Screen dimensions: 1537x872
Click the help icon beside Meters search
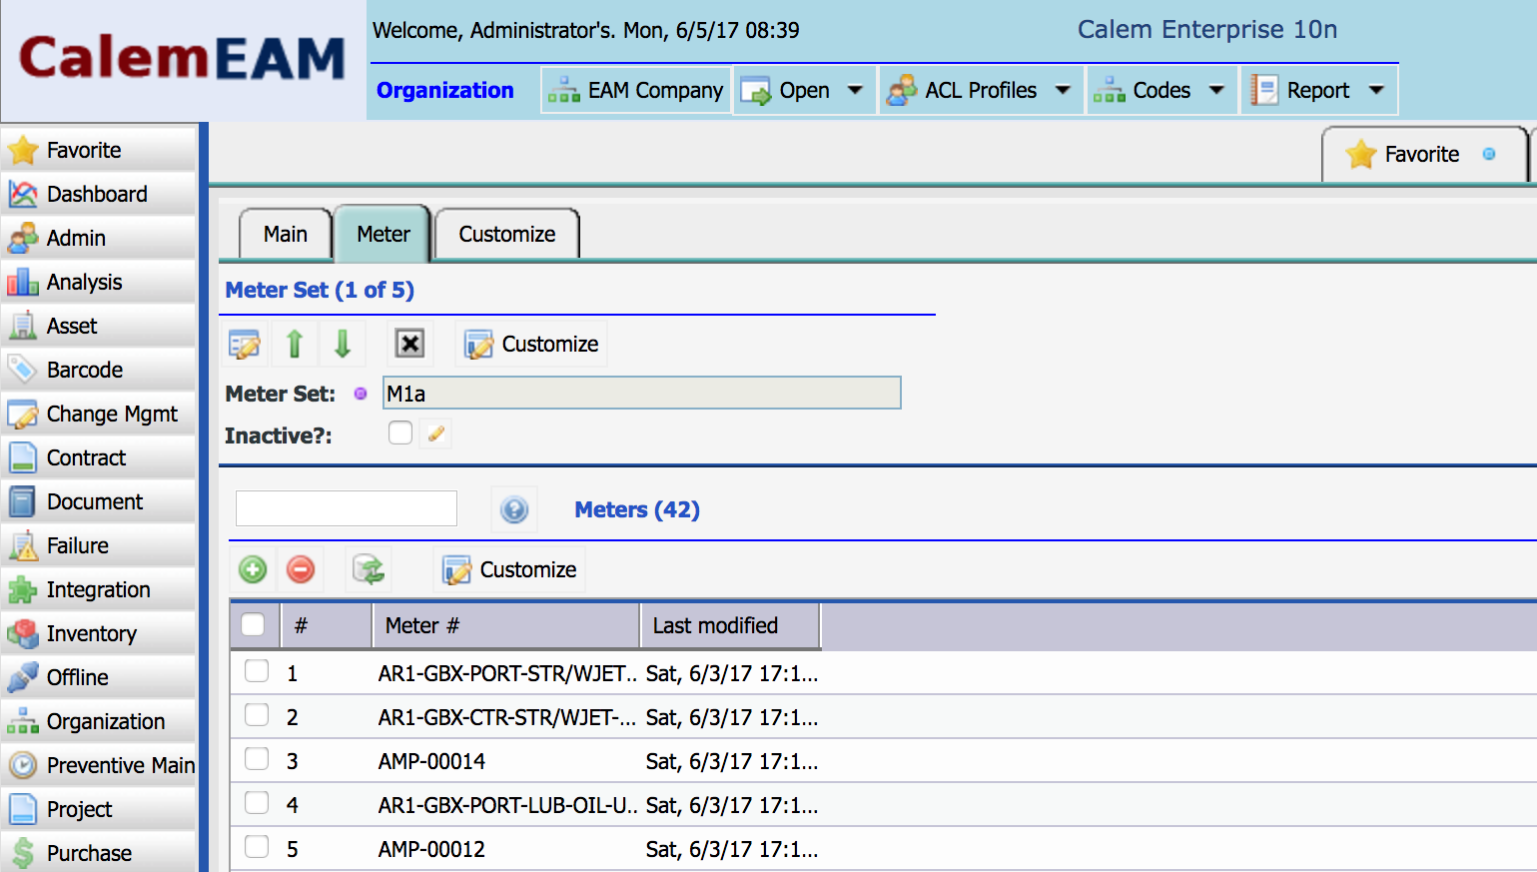pyautogui.click(x=514, y=510)
